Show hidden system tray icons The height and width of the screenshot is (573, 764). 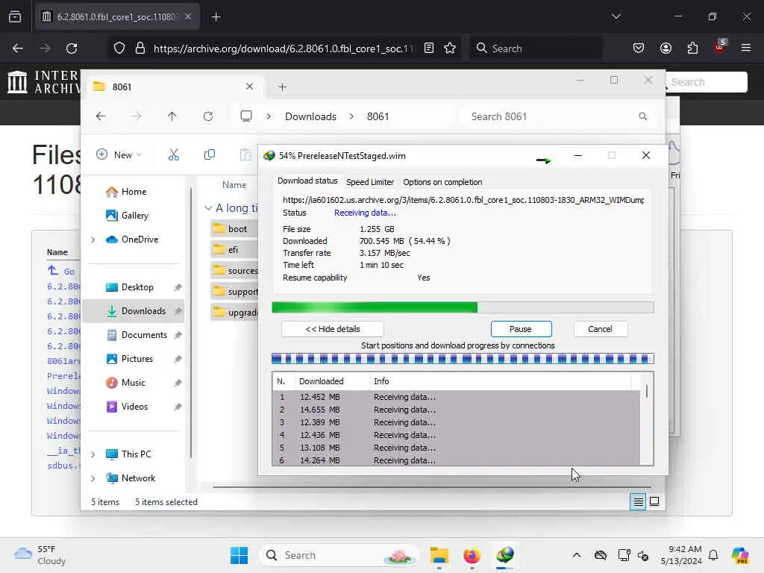577,555
